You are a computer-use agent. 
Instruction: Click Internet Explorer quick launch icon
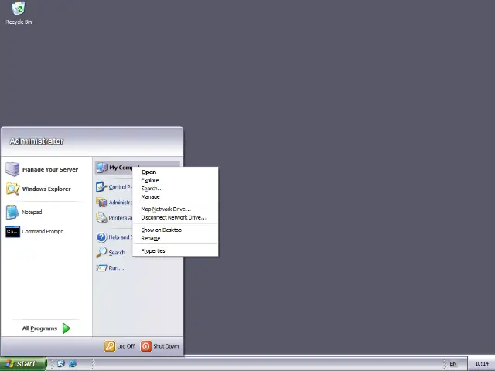tap(73, 363)
